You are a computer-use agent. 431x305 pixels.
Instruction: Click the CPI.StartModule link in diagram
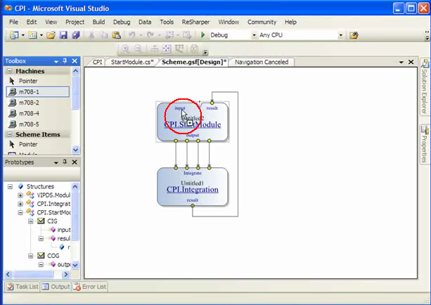click(x=193, y=124)
